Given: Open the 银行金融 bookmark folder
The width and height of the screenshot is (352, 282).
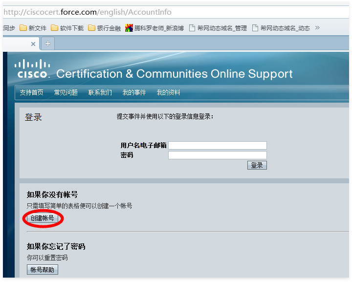Looking at the screenshot, I should tap(105, 28).
